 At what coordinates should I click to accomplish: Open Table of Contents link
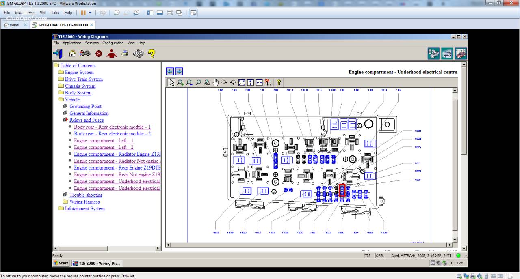click(x=78, y=66)
